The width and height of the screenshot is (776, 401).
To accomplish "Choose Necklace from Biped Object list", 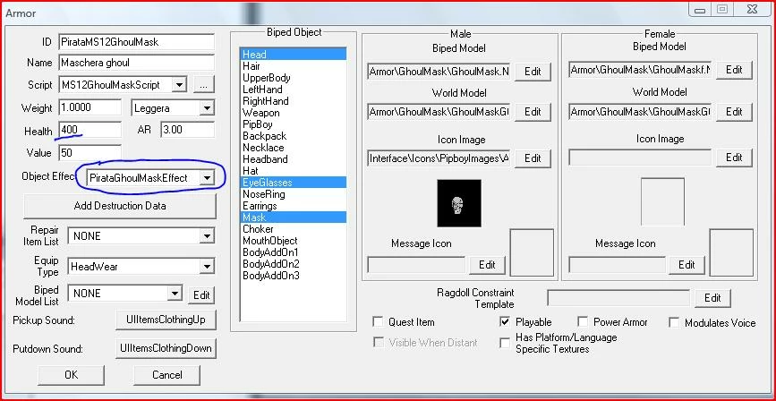I will coord(293,148).
